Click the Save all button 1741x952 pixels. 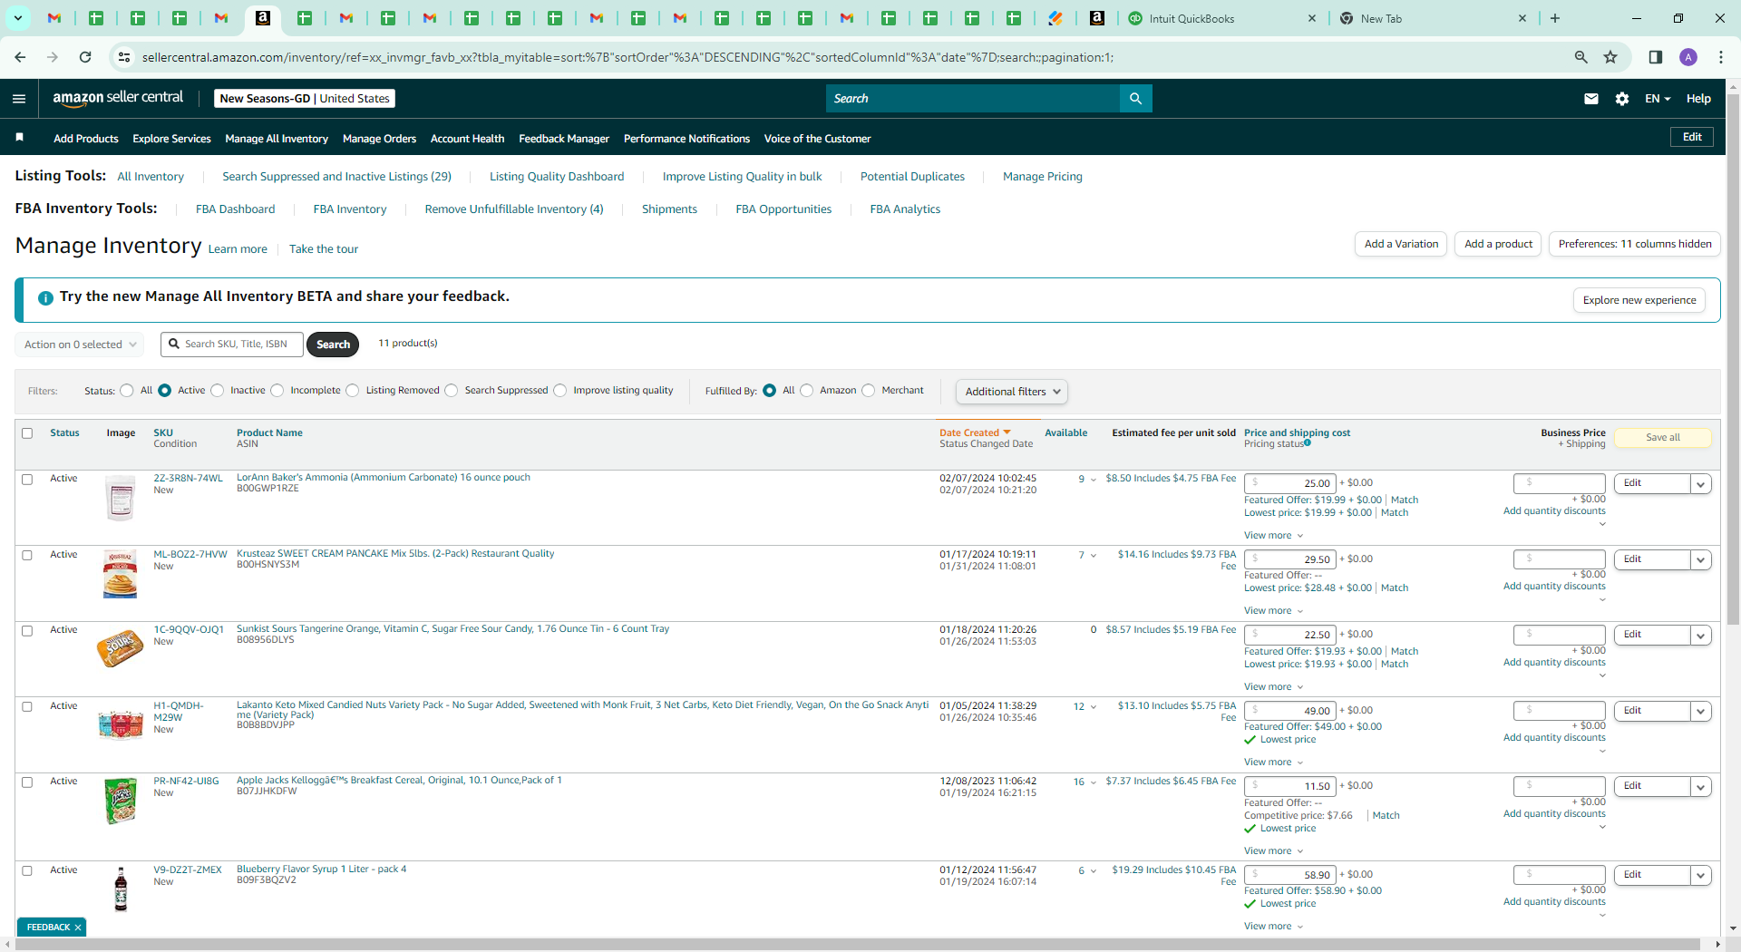[x=1663, y=438]
